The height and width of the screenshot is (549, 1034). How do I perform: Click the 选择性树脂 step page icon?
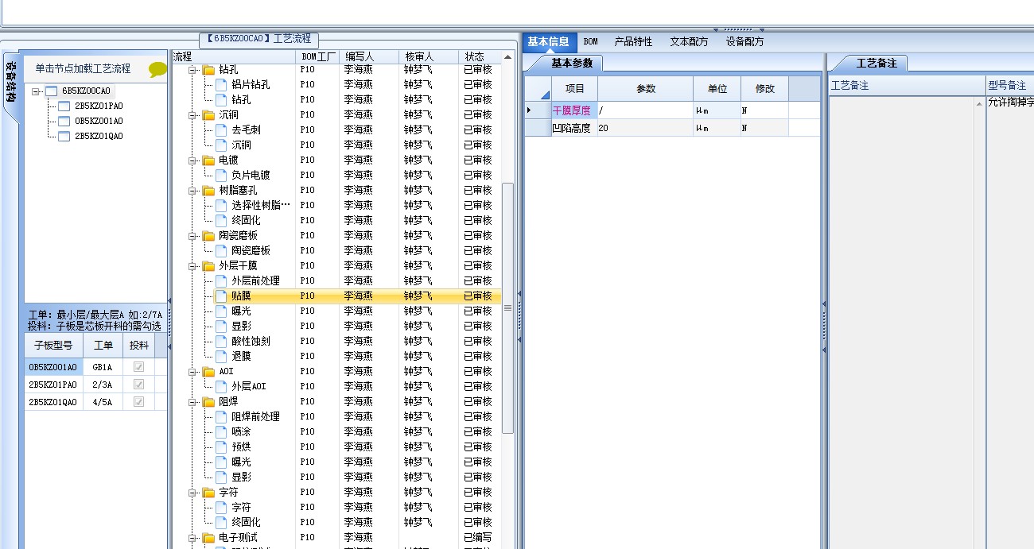tap(221, 205)
